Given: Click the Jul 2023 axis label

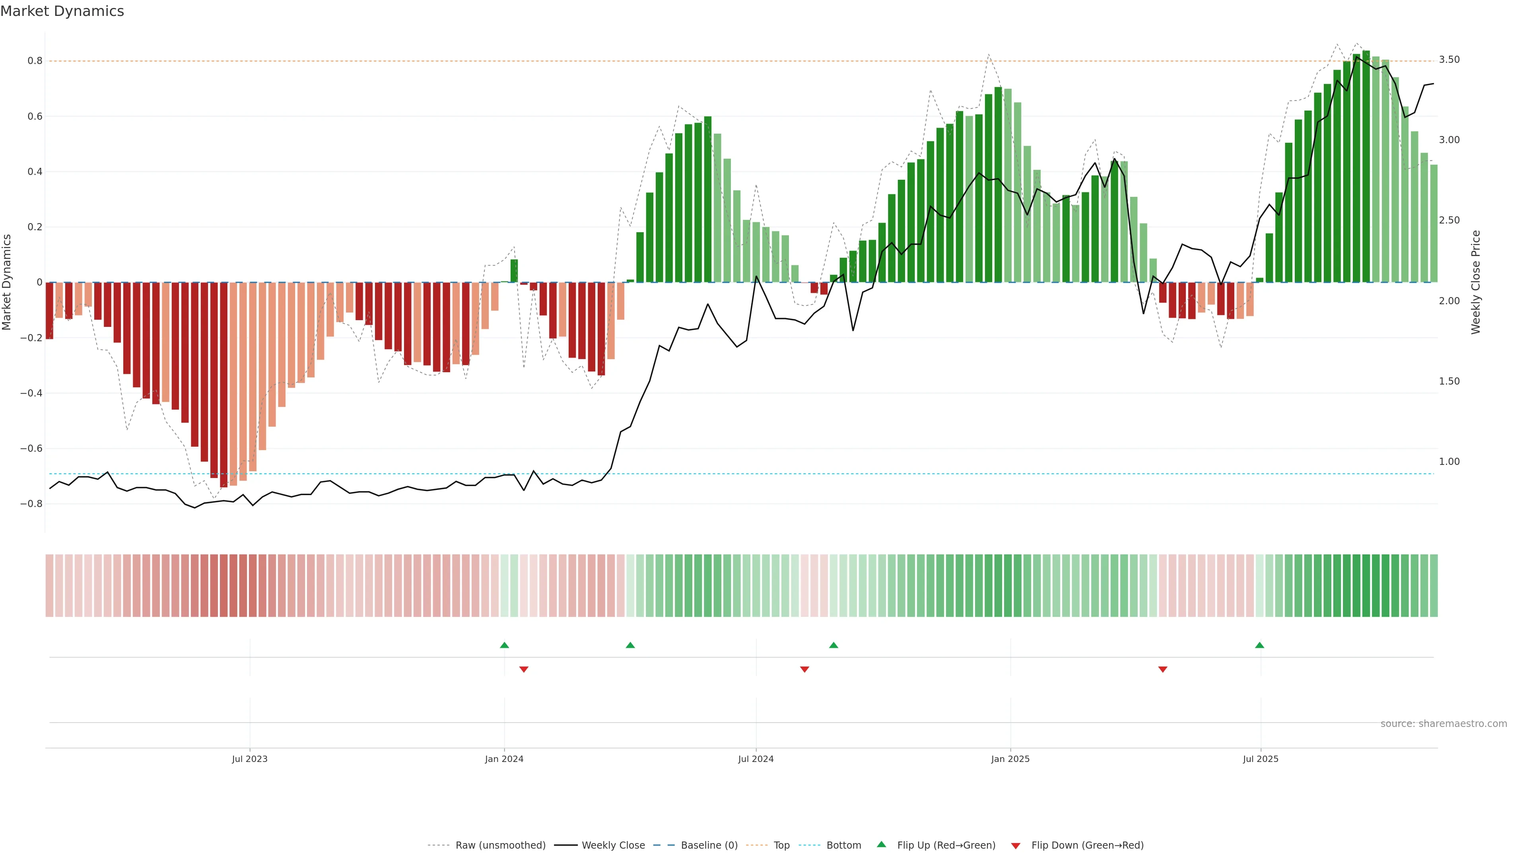Looking at the screenshot, I should 250,759.
